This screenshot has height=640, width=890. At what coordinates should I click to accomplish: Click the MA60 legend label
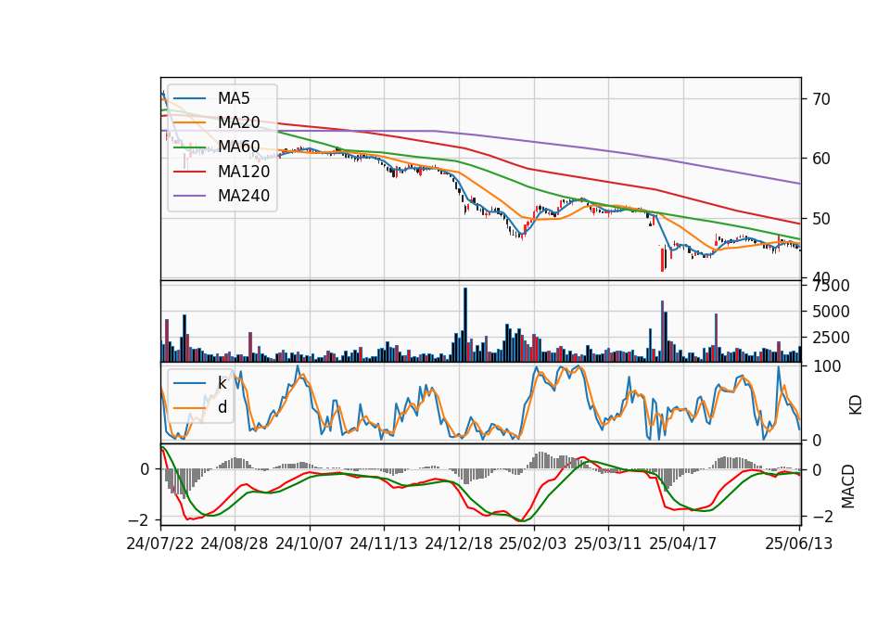[238, 147]
